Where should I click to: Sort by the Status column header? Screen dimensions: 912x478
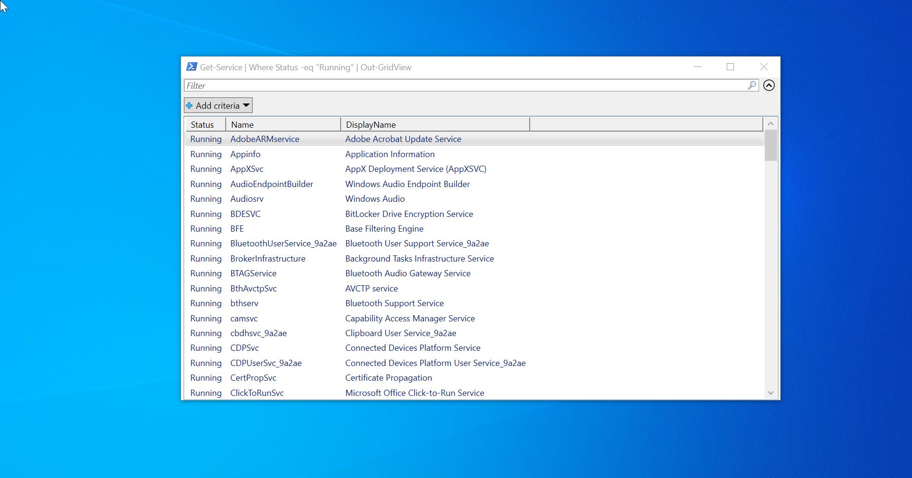click(204, 124)
